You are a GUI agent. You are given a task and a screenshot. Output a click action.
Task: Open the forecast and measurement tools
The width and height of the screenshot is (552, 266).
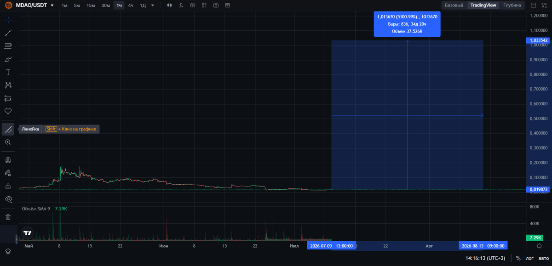coord(8,98)
